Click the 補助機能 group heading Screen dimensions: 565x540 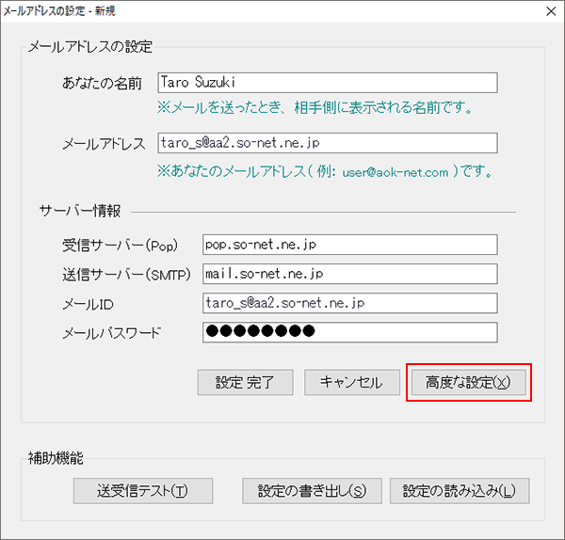(56, 459)
